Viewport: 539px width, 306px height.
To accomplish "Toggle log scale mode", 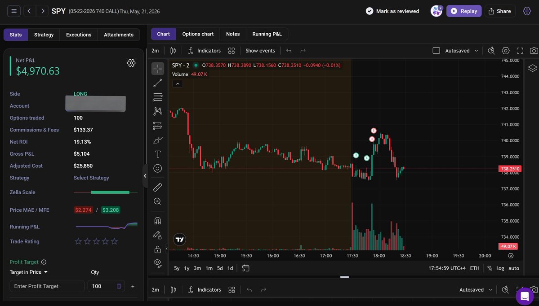I will (x=500, y=268).
